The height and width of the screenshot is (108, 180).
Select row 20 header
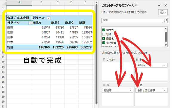pos(3,101)
